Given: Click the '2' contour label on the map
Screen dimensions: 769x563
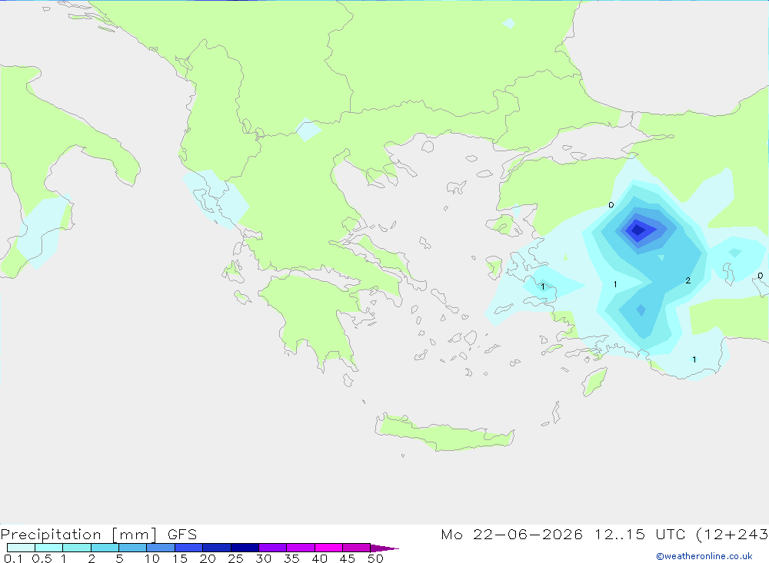Looking at the screenshot, I should coord(688,281).
